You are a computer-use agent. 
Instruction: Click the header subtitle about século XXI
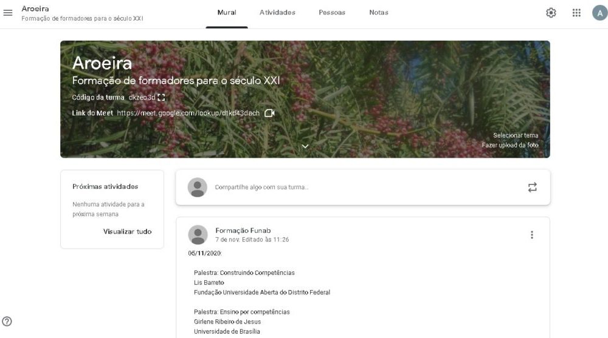coord(82,18)
